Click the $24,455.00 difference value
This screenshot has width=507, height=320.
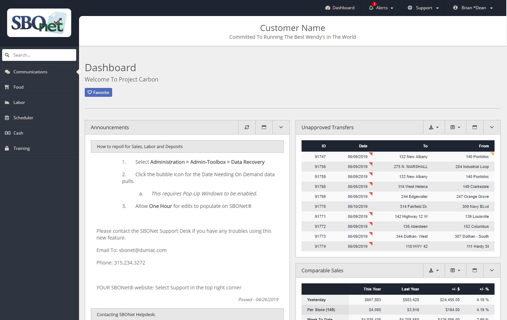tap(450, 300)
